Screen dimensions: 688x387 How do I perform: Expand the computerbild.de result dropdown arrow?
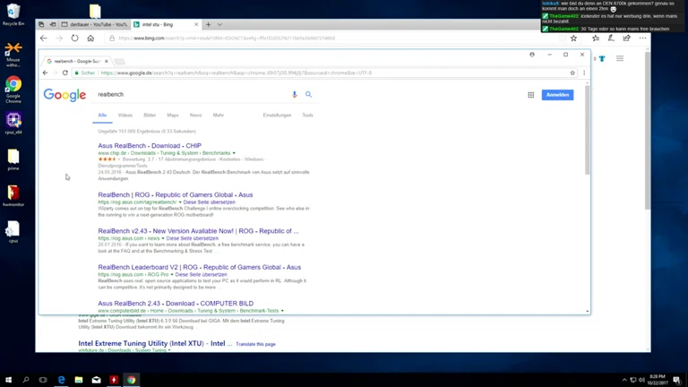point(282,311)
